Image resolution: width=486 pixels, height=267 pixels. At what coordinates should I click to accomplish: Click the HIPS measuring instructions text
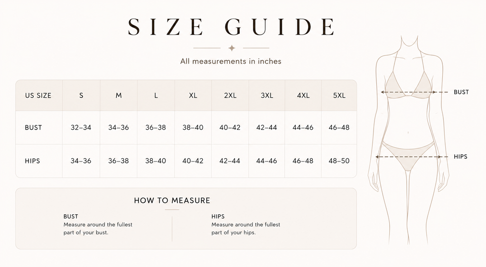(x=246, y=229)
